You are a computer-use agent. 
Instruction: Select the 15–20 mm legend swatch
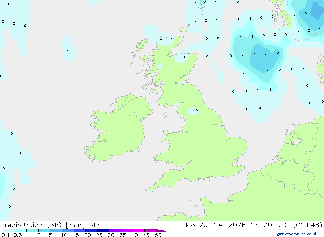pos(79,231)
